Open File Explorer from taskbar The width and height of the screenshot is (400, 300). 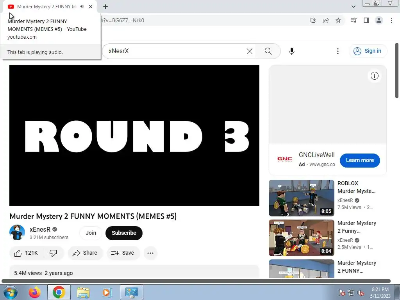tap(83, 292)
